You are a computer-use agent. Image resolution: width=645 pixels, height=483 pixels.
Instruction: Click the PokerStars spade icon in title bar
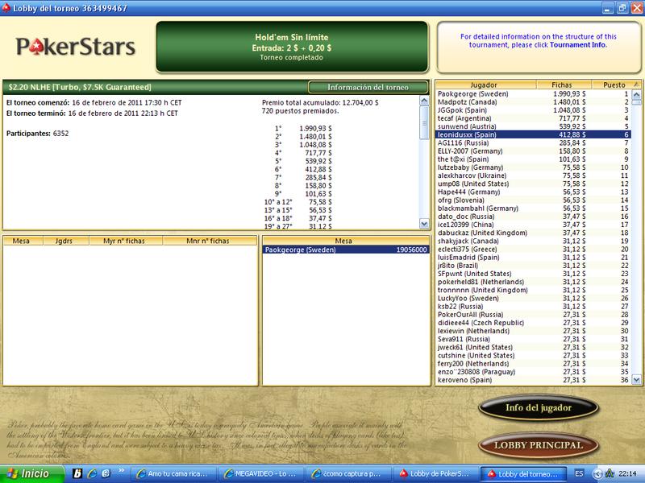pyautogui.click(x=6, y=8)
